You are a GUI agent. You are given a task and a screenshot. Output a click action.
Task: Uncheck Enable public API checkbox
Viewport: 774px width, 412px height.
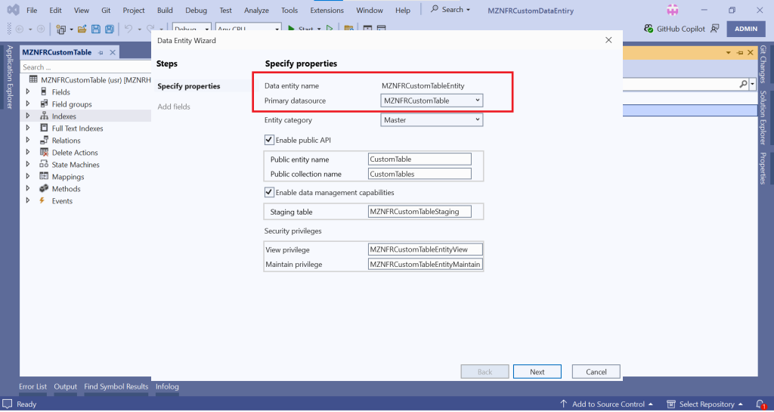(x=269, y=140)
